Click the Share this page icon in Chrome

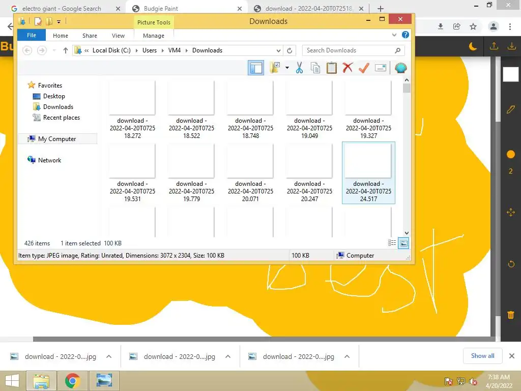point(457,26)
